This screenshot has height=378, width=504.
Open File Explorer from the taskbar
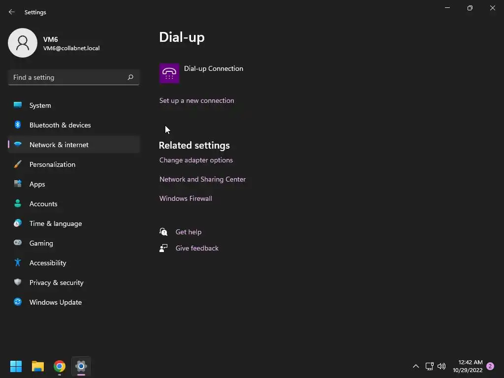pos(38,366)
